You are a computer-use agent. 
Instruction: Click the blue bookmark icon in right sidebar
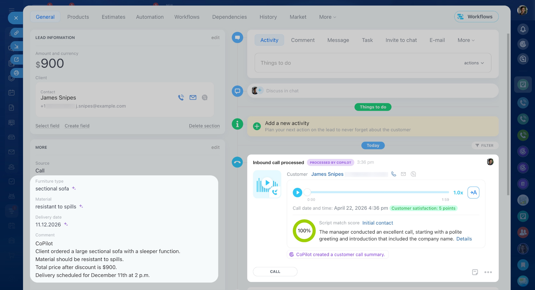pyautogui.click(x=523, y=265)
